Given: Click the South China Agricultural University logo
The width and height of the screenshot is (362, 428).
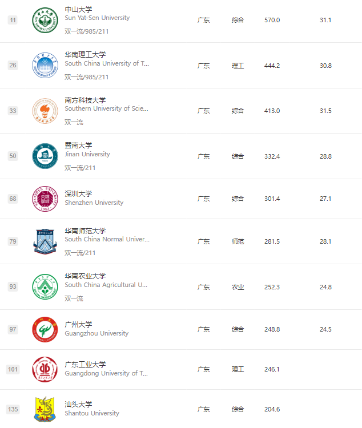Looking at the screenshot, I should click(x=45, y=286).
